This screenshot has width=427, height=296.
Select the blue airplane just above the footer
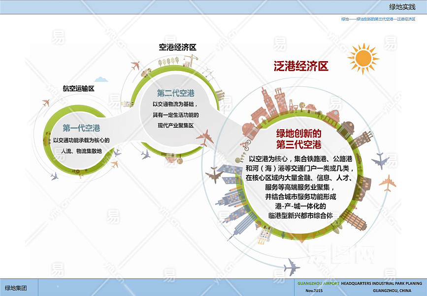pyautogui.click(x=292, y=267)
